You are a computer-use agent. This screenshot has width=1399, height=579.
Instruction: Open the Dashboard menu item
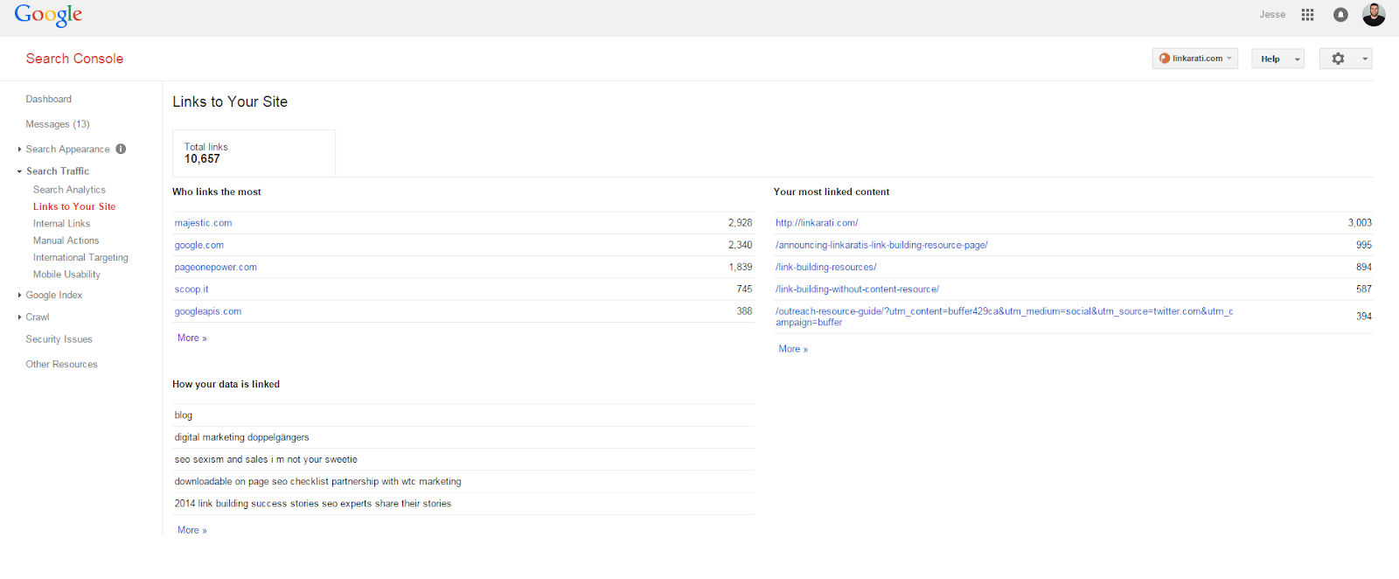49,99
